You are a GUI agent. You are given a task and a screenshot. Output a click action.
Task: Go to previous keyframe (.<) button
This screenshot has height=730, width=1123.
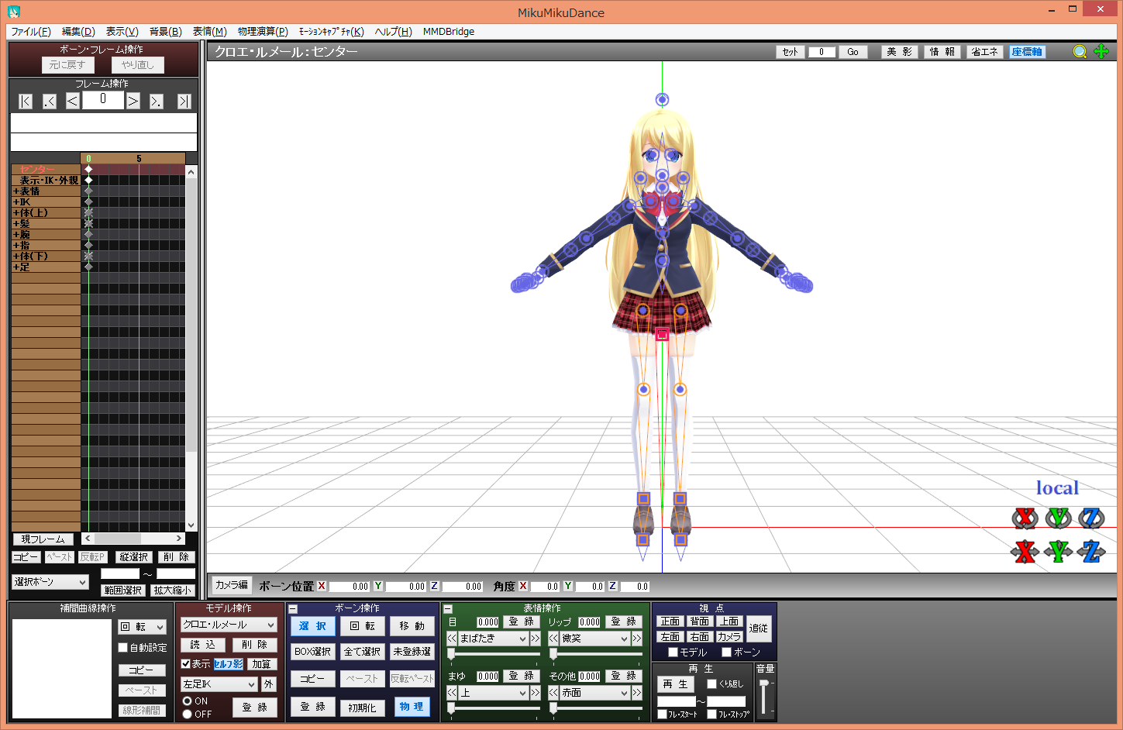click(50, 101)
